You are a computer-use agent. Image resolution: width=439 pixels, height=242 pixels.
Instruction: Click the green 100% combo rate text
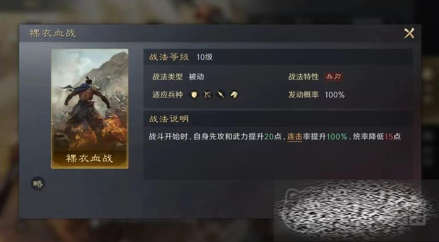(337, 137)
